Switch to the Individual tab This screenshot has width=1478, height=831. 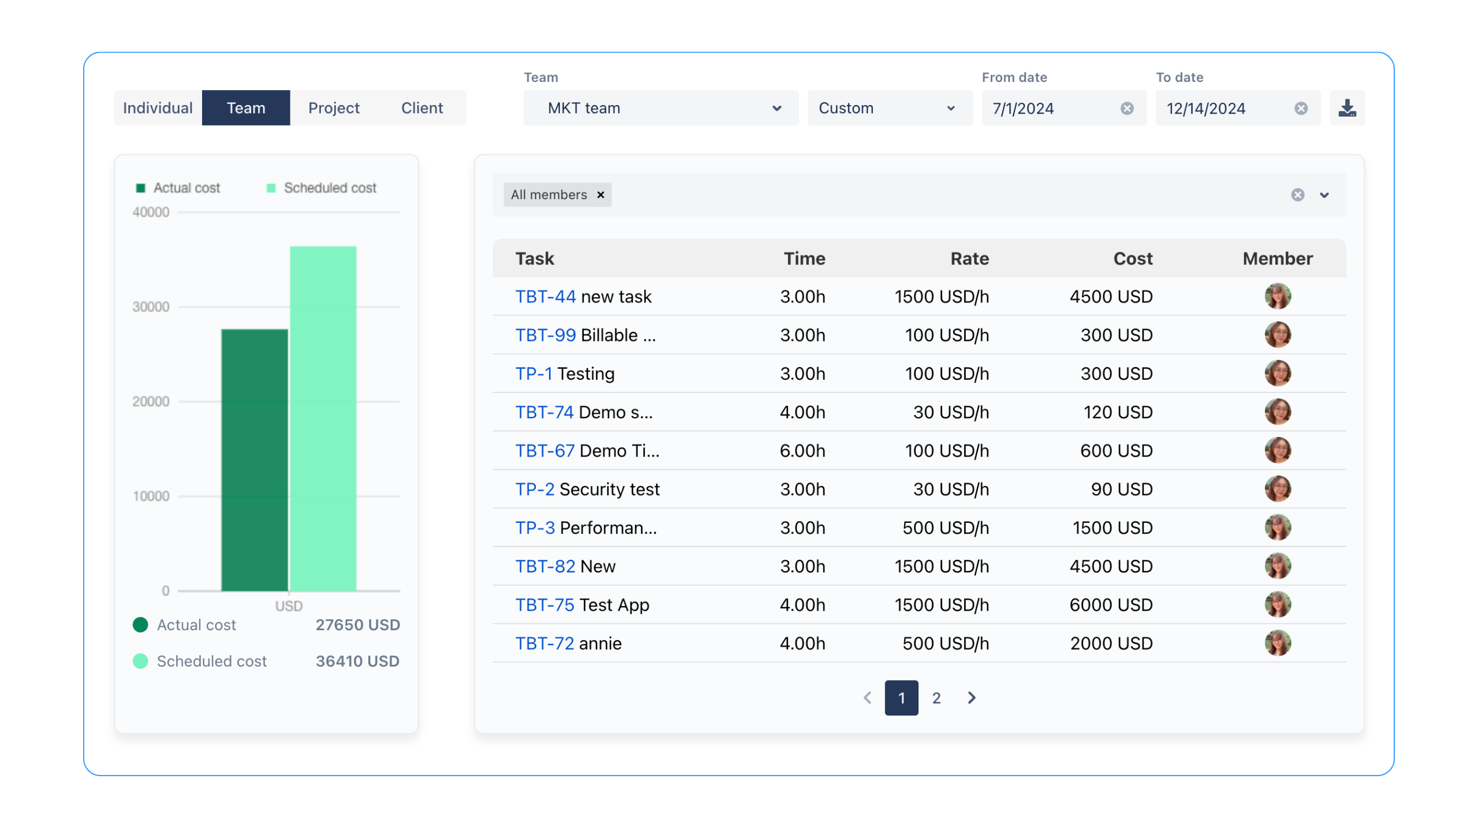[158, 108]
